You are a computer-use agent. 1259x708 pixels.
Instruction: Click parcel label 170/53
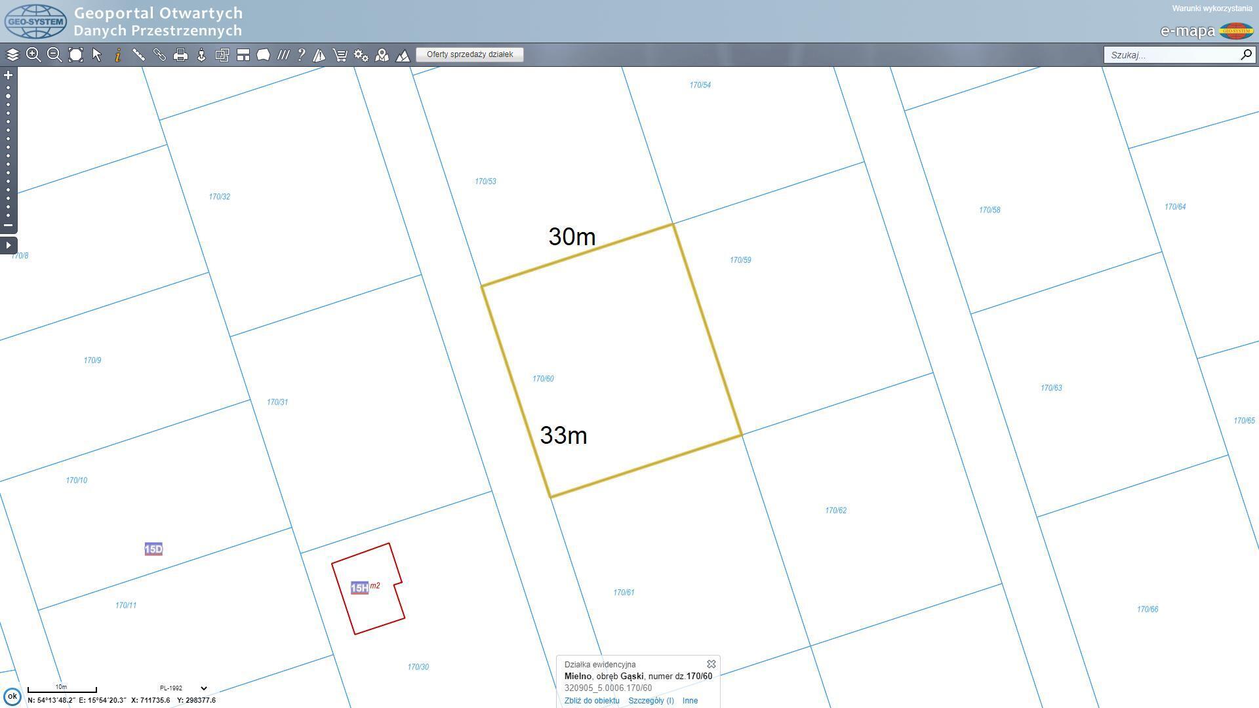tap(485, 182)
